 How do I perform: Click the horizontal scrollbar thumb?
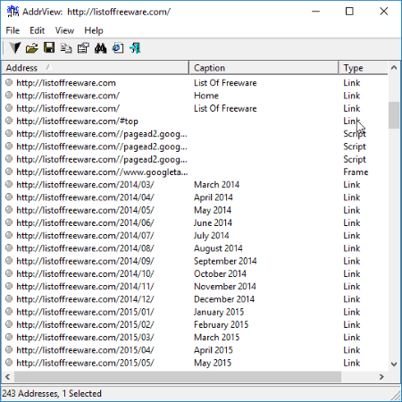(x=178, y=377)
